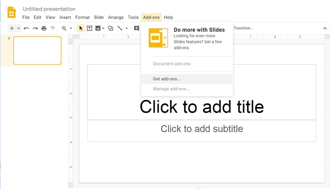Open the line type dropdown arrow
330x189 pixels.
(x=126, y=28)
